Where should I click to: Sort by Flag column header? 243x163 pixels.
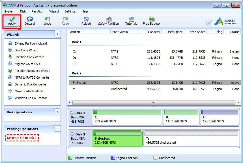point(215,32)
